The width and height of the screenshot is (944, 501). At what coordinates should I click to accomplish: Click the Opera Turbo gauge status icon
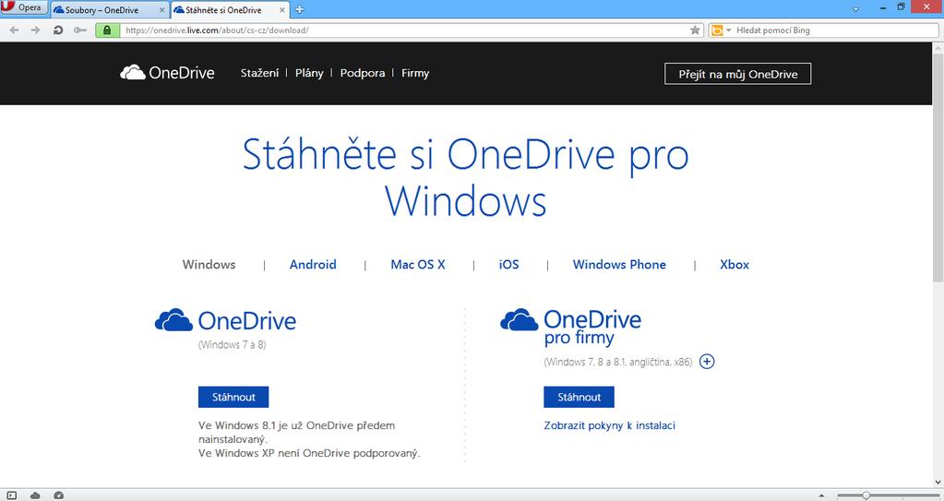coord(58,495)
